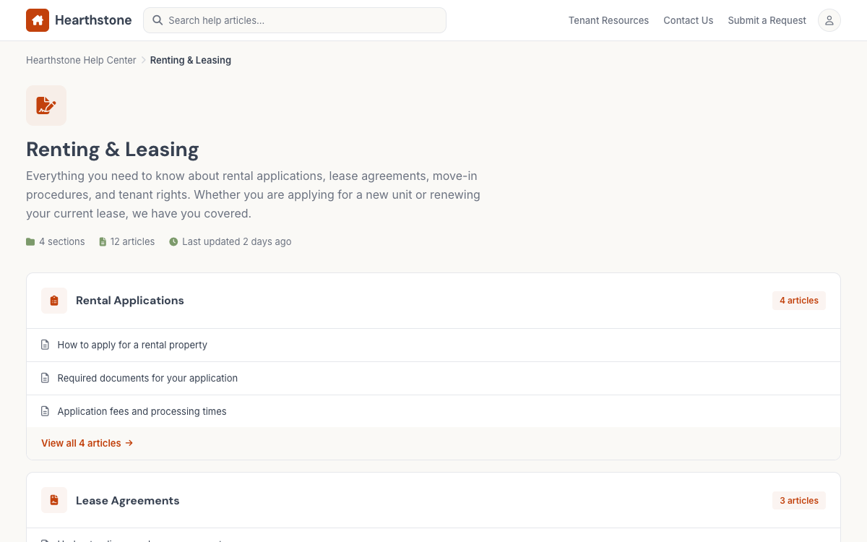Focus the Search help articles field
Screen dimensions: 867x542
click(295, 20)
